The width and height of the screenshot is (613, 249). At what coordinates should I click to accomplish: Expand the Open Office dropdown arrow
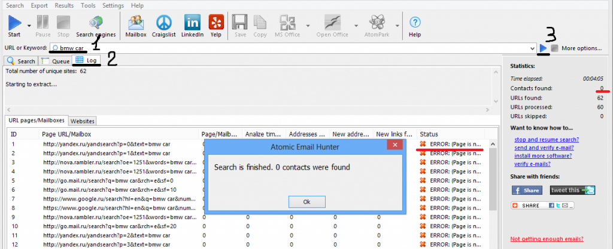(356, 26)
